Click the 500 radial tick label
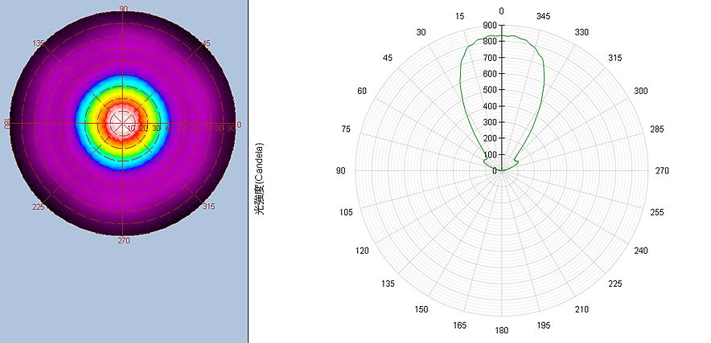 coord(489,90)
